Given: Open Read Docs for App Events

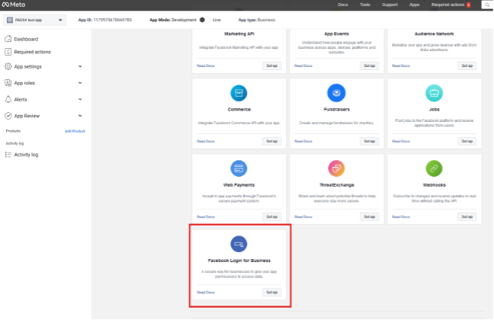Looking at the screenshot, I should point(303,66).
